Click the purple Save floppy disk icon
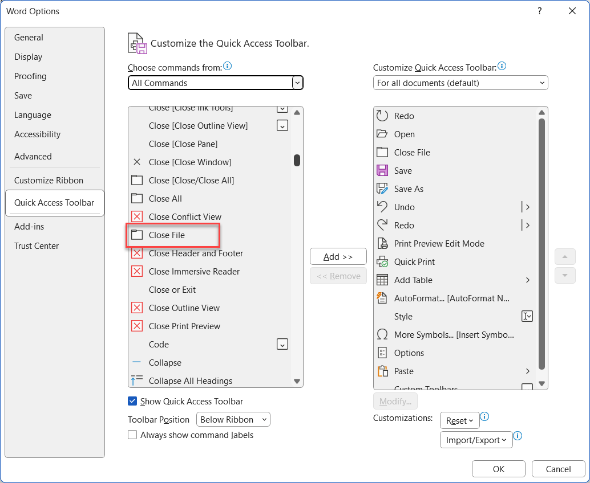 point(382,170)
